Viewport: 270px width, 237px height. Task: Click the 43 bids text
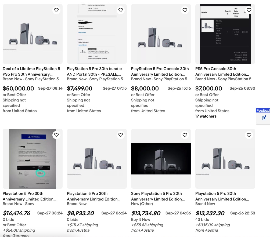click(202, 220)
